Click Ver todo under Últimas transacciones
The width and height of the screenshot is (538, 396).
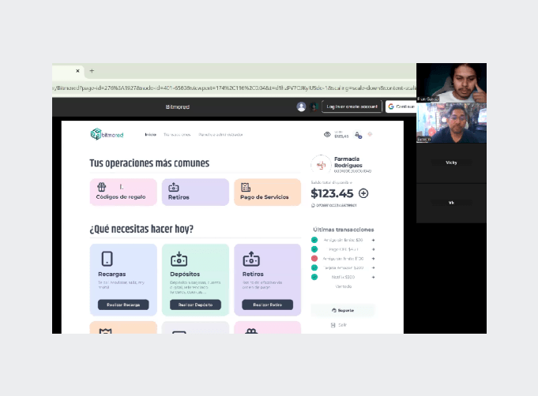click(x=343, y=286)
